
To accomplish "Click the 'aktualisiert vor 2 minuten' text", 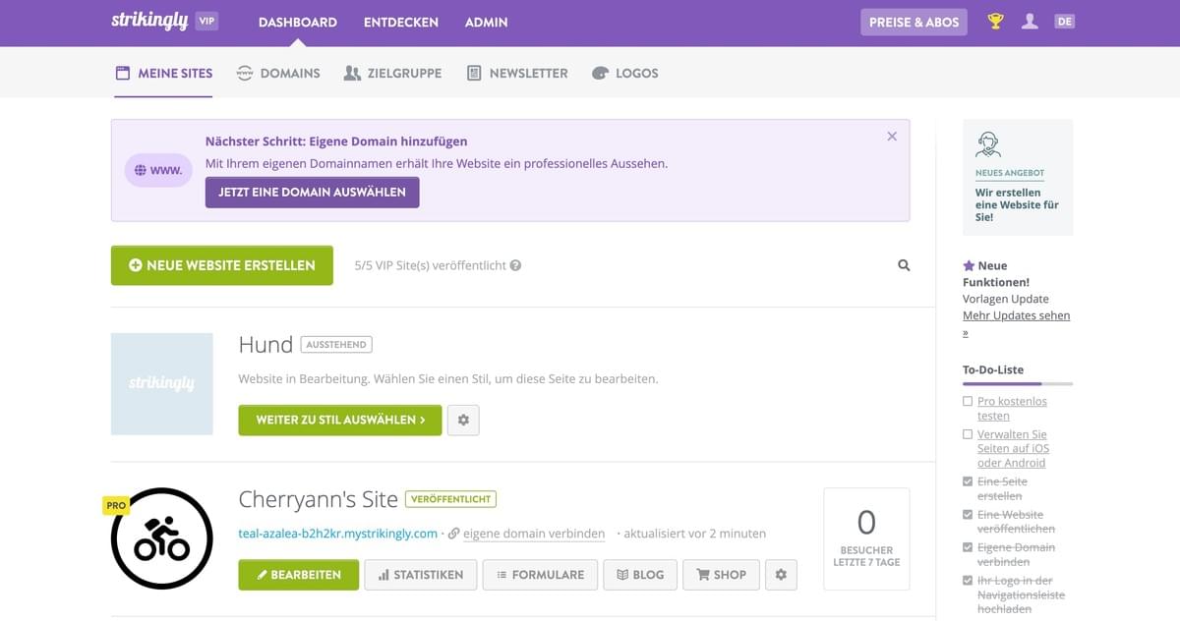I will [x=695, y=534].
